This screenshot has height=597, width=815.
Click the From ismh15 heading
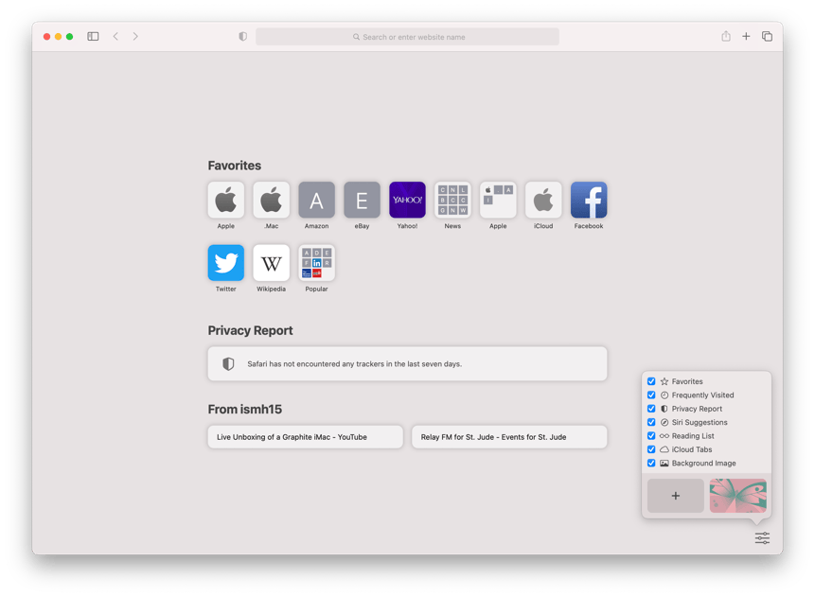(245, 410)
